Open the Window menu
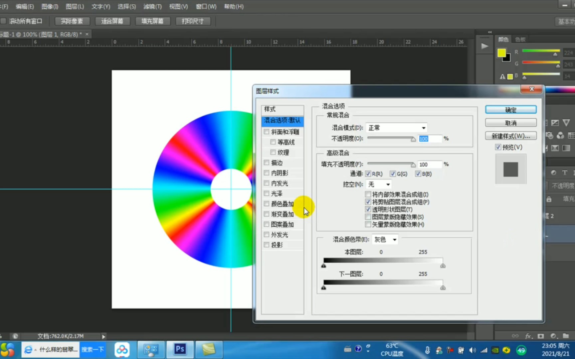575x359 pixels. 206,6
